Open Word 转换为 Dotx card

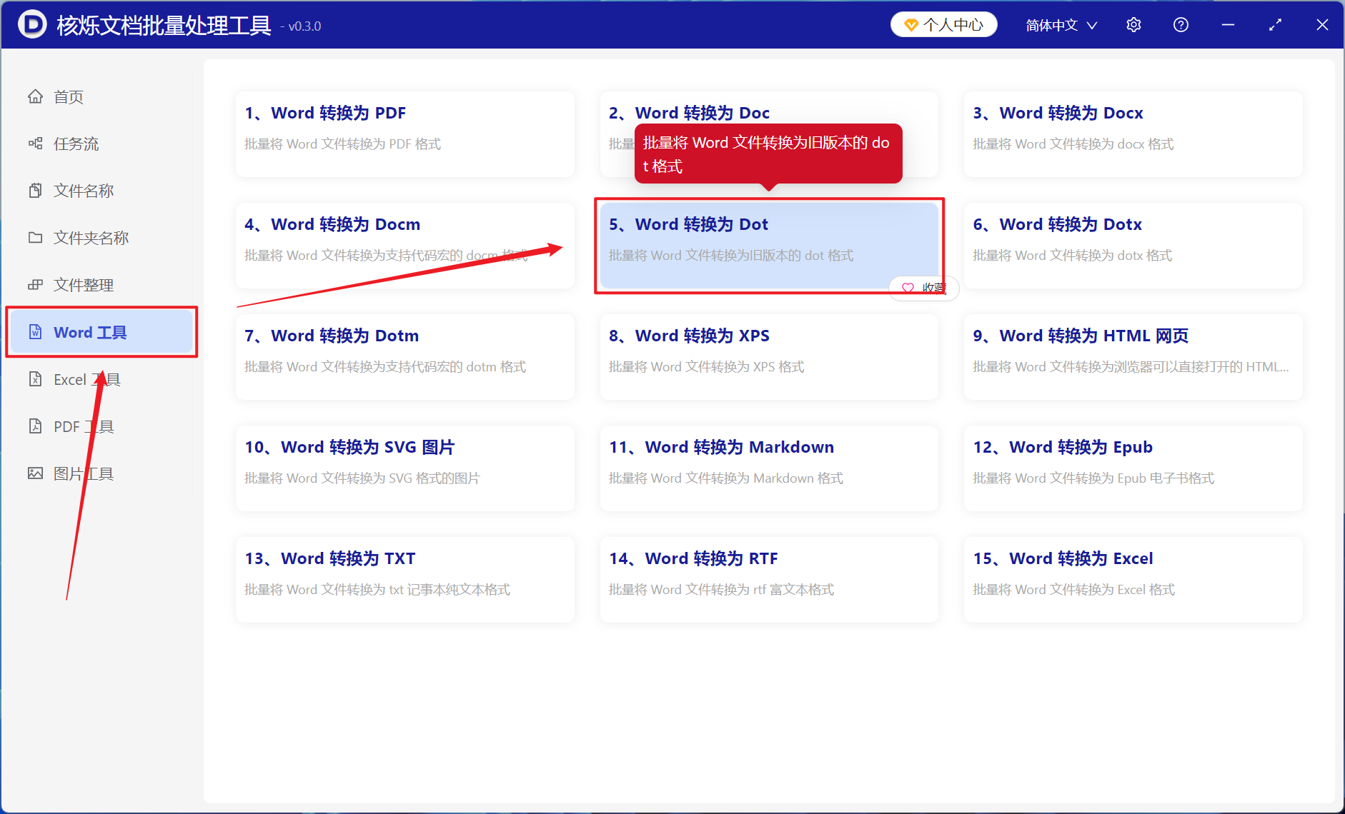tap(1133, 245)
